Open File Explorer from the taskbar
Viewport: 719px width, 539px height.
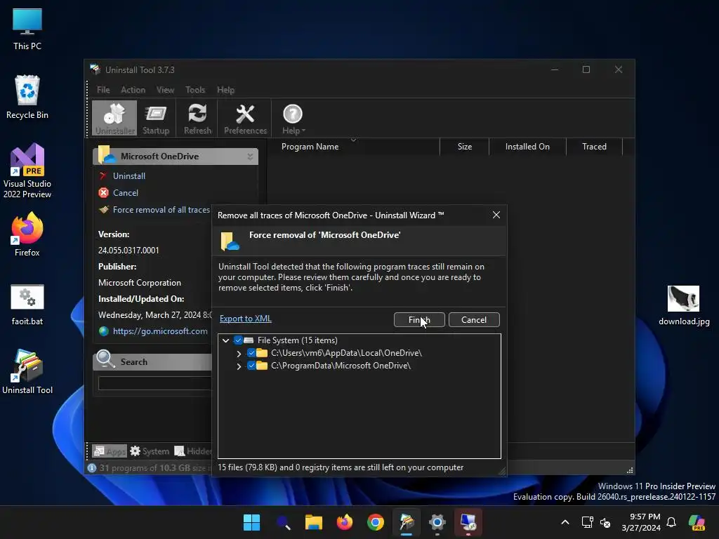(314, 522)
